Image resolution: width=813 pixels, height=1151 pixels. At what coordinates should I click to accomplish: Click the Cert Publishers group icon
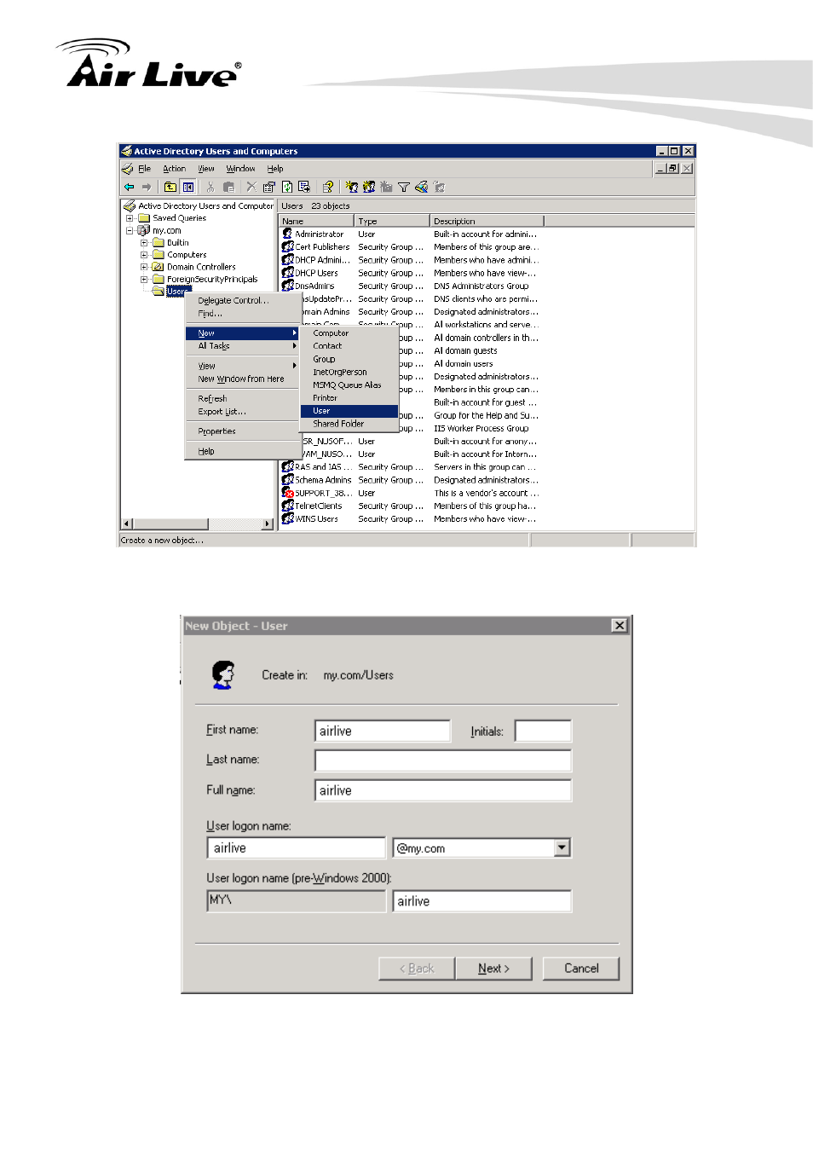click(288, 246)
